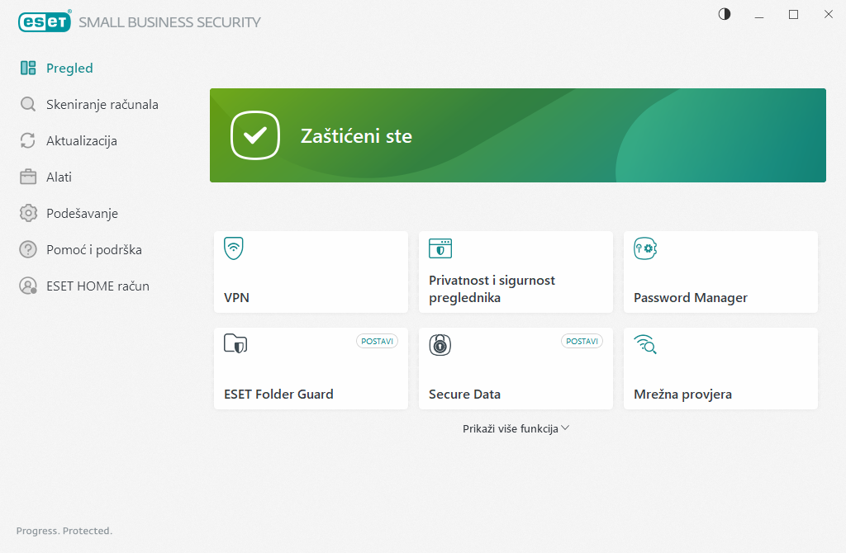Open the Mrežna provjera network icon
The width and height of the screenshot is (846, 553).
click(644, 344)
